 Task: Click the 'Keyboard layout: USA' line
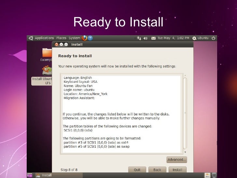click(x=80, y=82)
